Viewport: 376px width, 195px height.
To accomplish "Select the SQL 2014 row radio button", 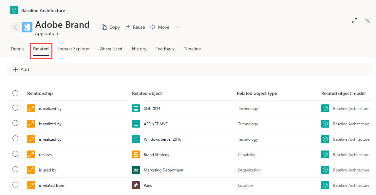I will 15,108.
